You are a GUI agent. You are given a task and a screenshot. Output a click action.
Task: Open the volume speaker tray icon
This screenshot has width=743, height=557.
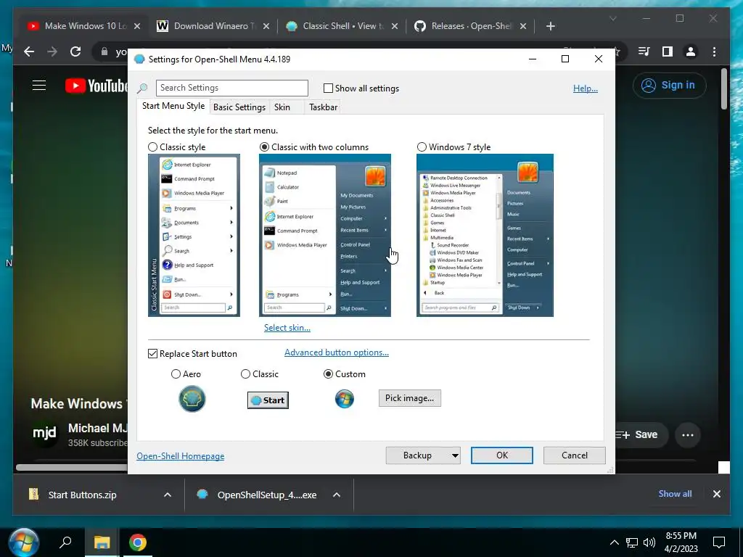coord(649,542)
